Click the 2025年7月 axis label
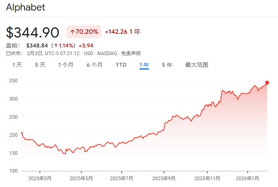This screenshot has height=187, width=278. pyautogui.click(x=122, y=178)
